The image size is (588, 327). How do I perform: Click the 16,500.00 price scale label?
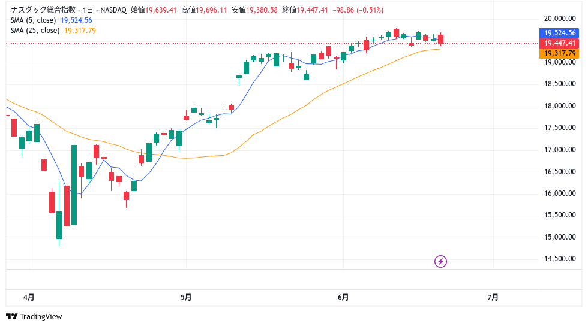click(x=560, y=172)
